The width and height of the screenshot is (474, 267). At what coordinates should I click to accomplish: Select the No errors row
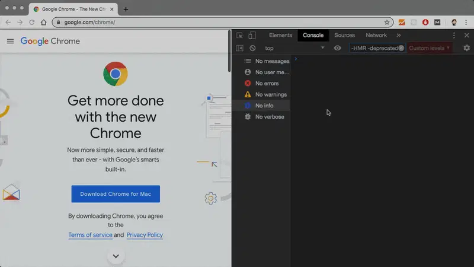point(261,84)
